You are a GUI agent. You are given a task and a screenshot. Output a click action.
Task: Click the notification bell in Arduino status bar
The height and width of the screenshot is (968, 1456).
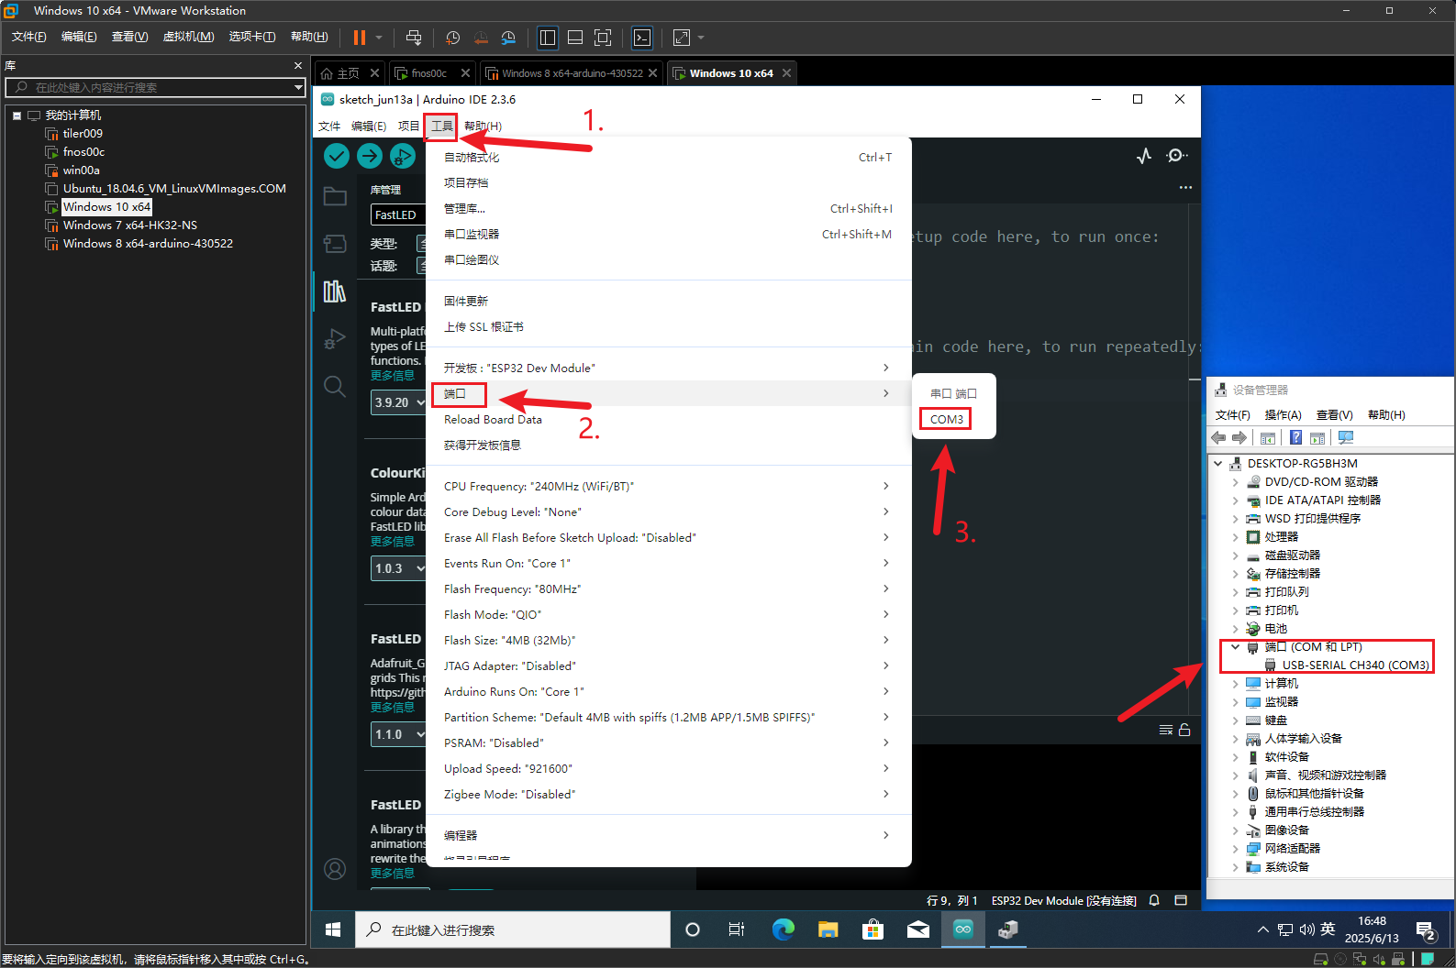(x=1154, y=900)
